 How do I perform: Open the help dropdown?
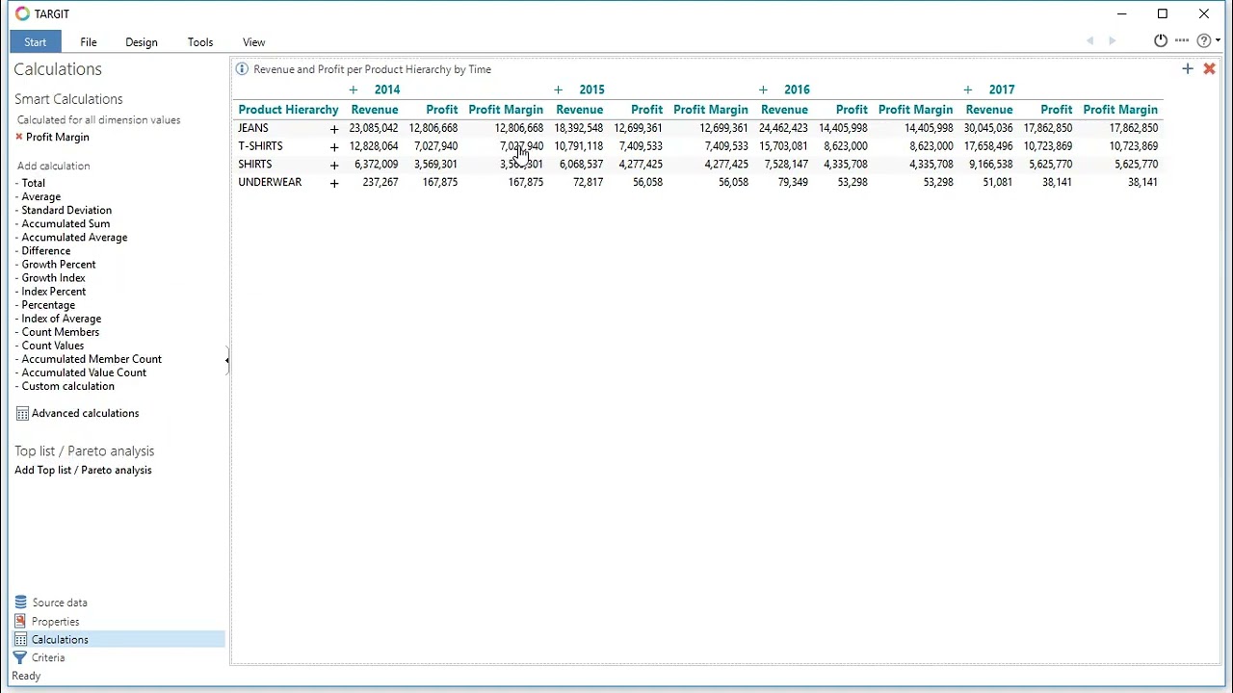click(x=1208, y=40)
